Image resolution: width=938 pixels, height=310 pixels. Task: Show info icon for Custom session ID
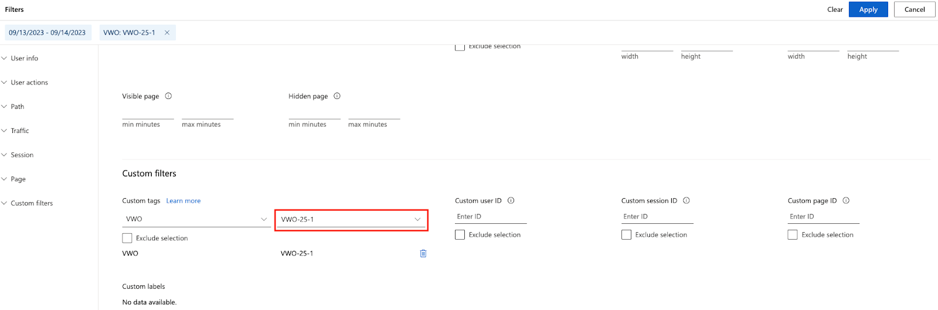[x=686, y=200]
